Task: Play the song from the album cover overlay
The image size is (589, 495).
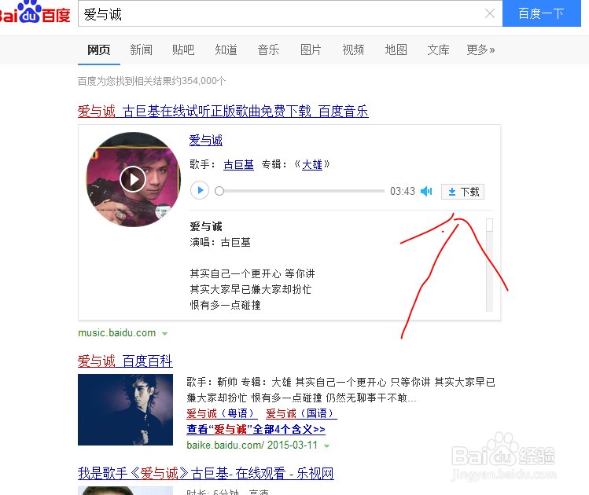Action: (x=133, y=179)
